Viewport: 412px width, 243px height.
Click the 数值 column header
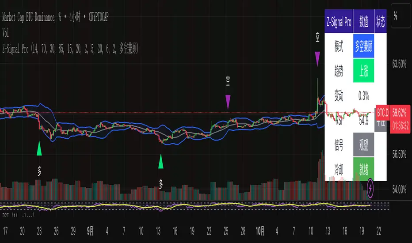click(364, 21)
